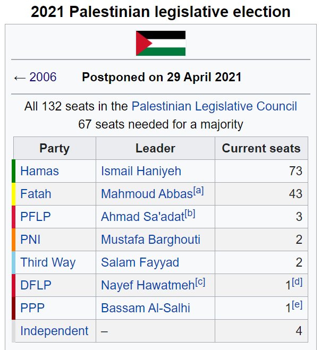Open the Hamas party link
The width and height of the screenshot is (321, 350).
(39, 171)
